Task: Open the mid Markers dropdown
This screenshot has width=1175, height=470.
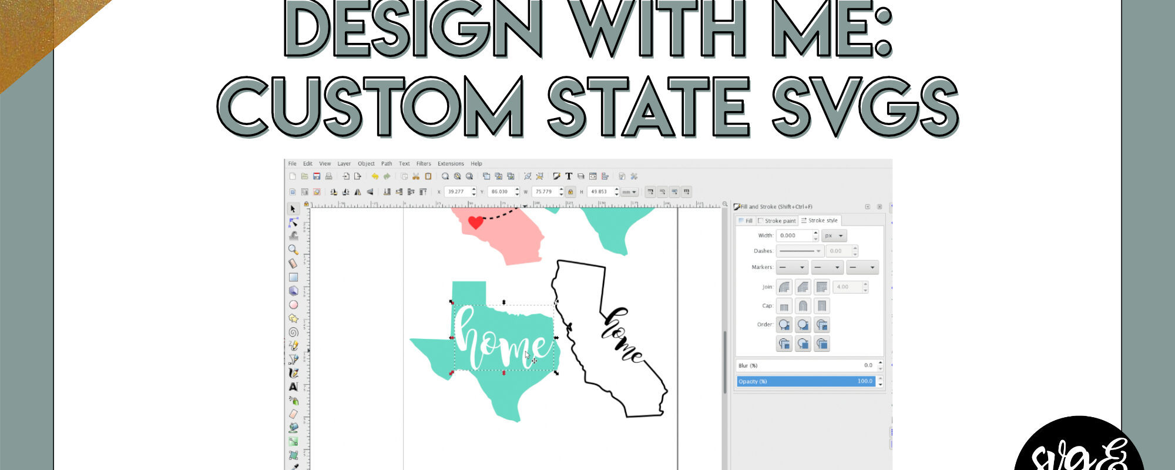Action: coord(828,267)
